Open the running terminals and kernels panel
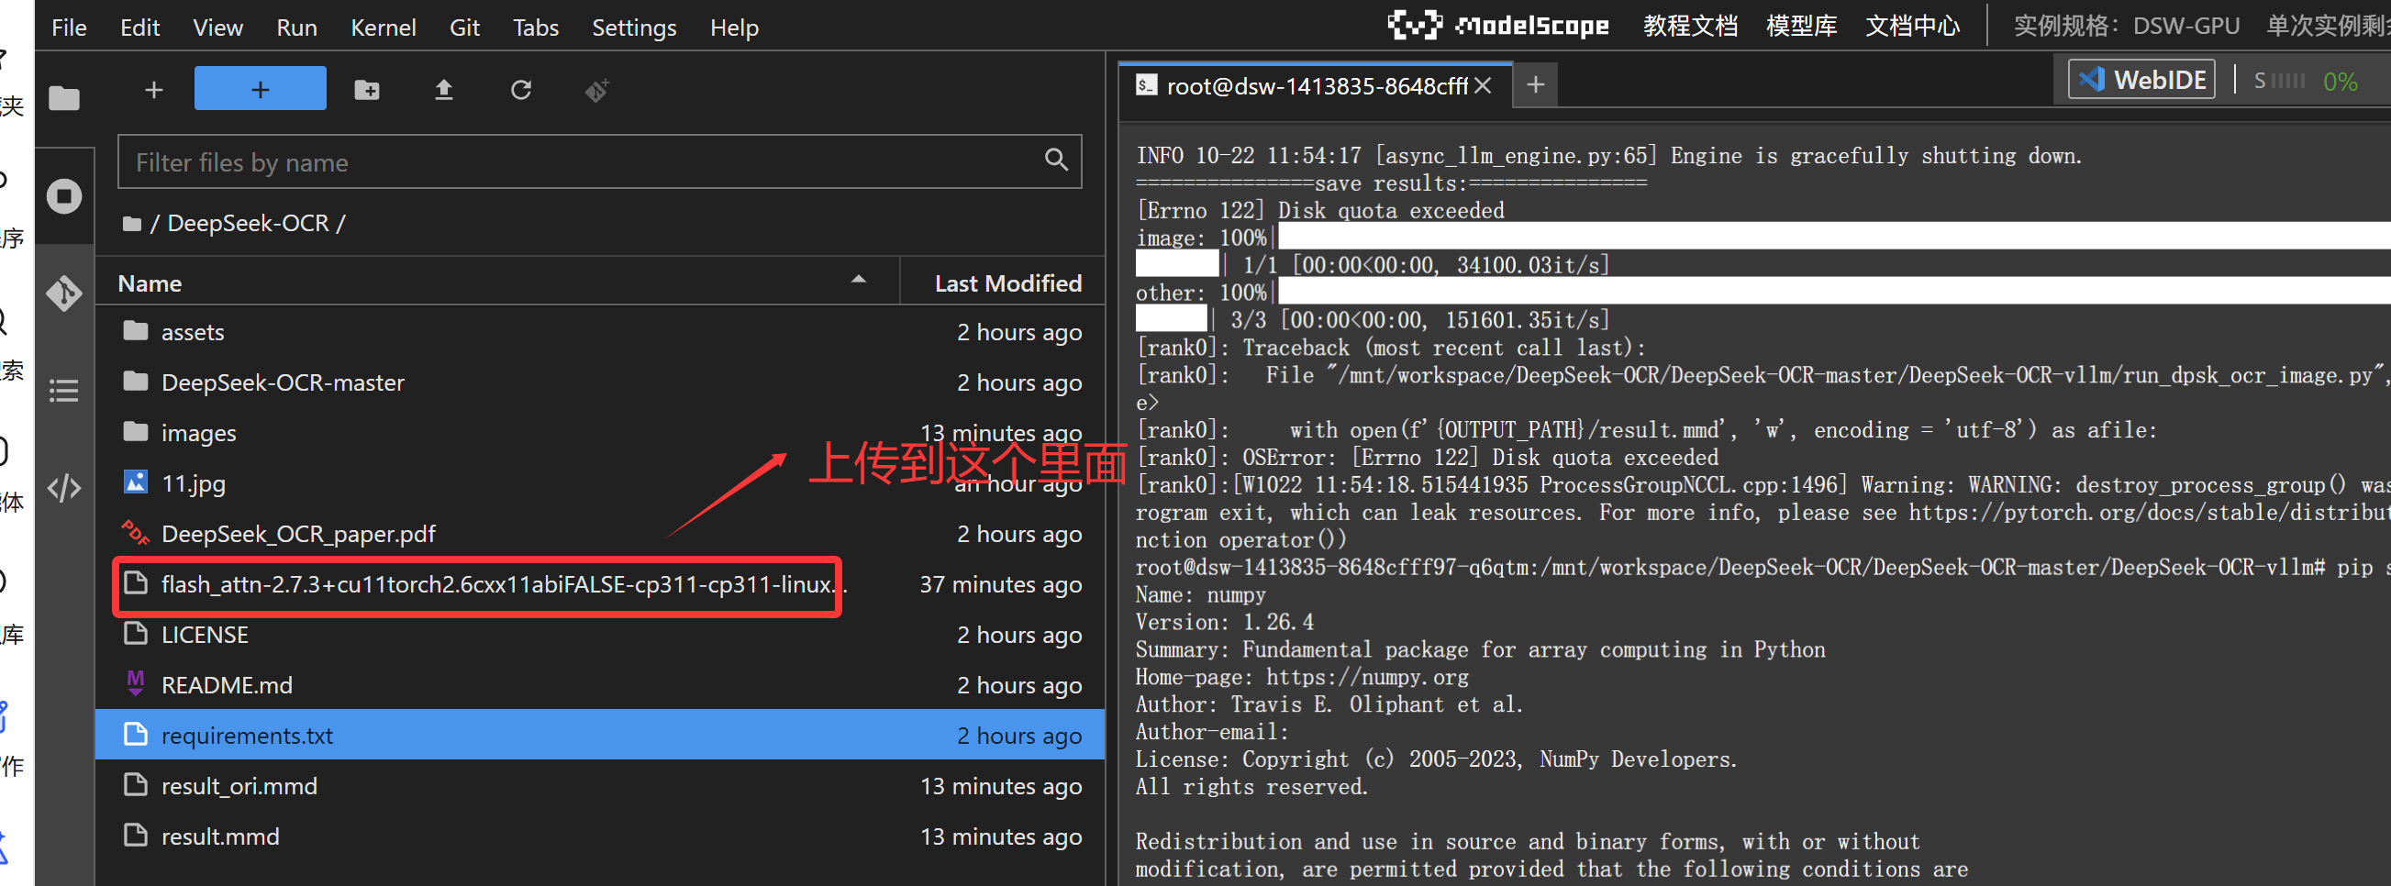 64,195
